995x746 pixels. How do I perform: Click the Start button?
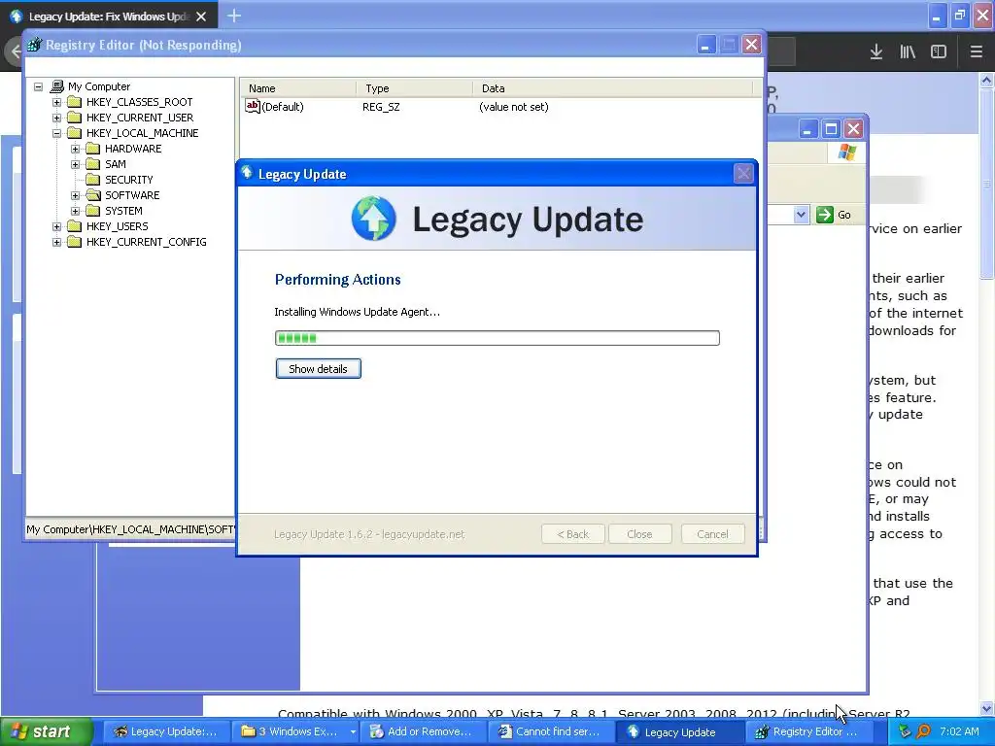coord(46,731)
